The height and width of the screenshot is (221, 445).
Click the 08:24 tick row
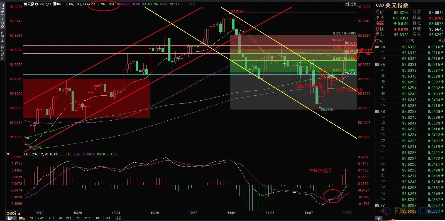coord(410,47)
